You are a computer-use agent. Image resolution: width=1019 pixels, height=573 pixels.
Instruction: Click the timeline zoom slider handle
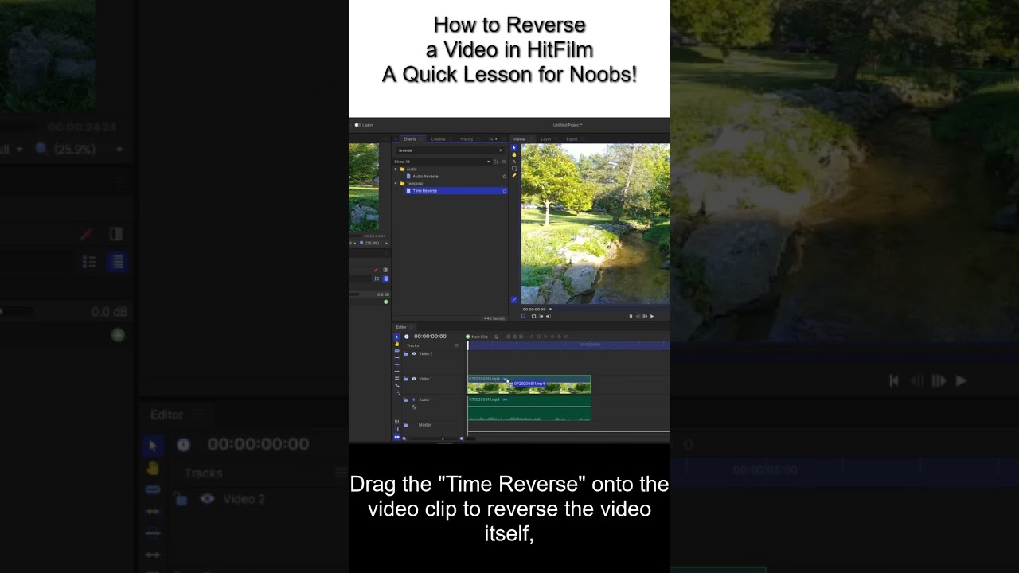(443, 439)
